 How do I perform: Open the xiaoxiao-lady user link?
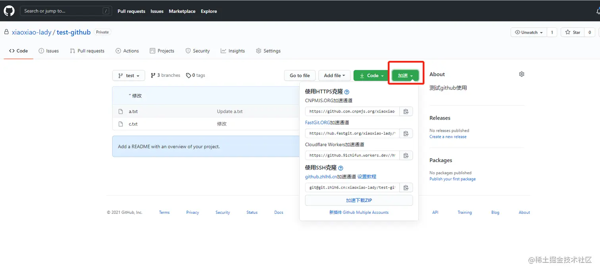pos(31,32)
